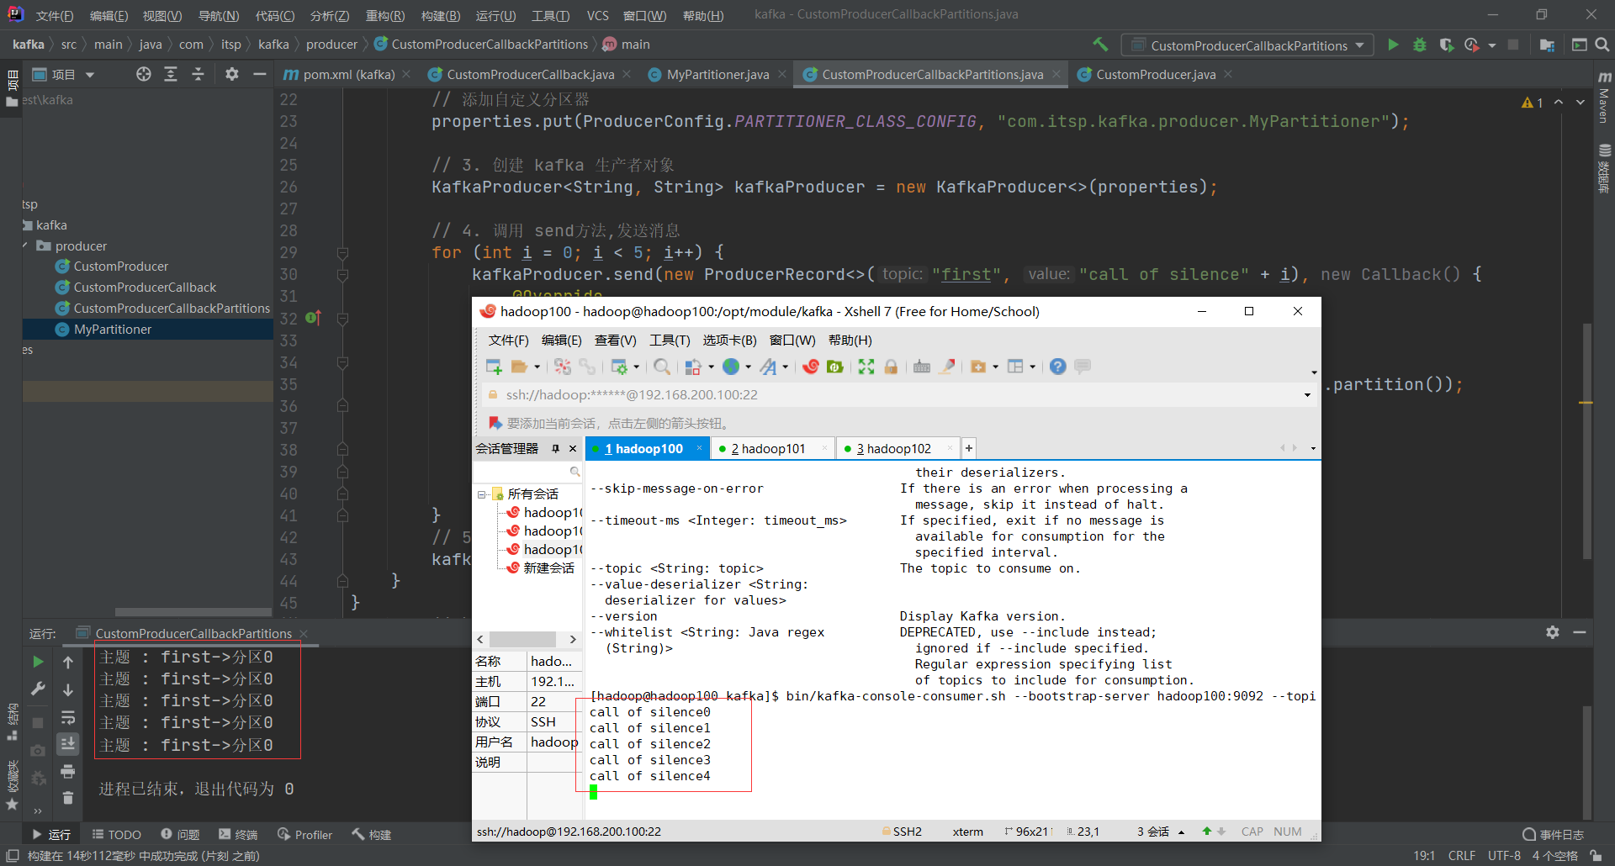This screenshot has width=1615, height=866.
Task: Click the Run console vertical scrollbar
Action: (x=1586, y=761)
